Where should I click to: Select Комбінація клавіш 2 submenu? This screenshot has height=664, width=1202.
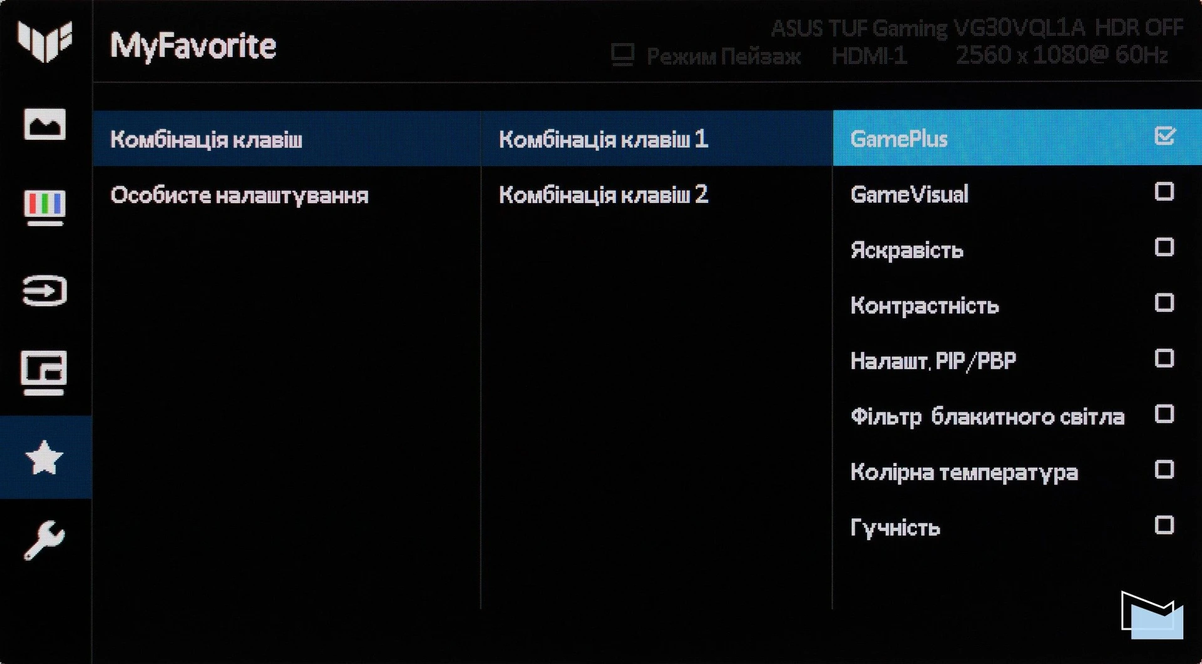[603, 195]
